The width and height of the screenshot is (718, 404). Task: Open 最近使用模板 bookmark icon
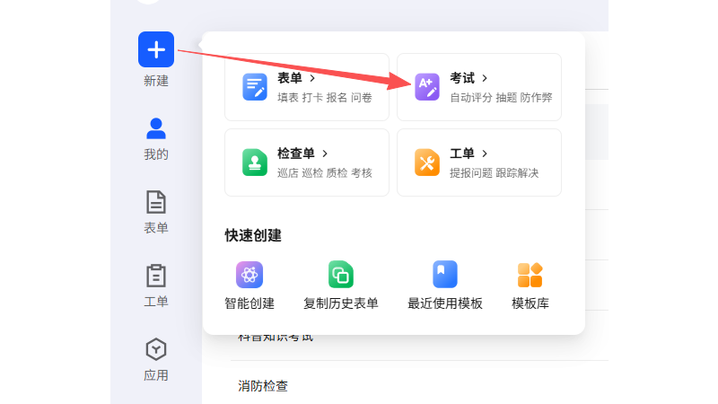pos(444,275)
